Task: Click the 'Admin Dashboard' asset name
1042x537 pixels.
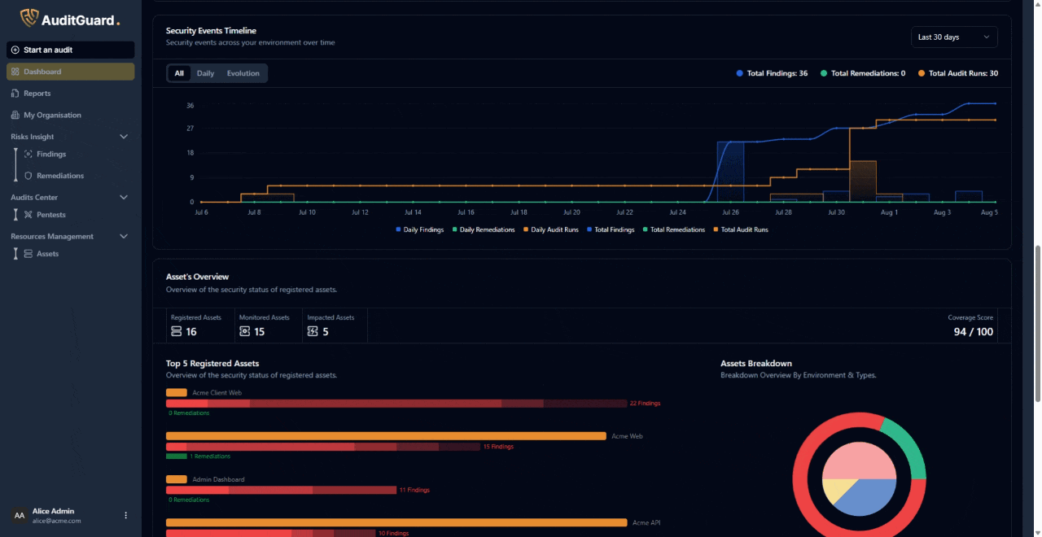Action: pos(218,479)
